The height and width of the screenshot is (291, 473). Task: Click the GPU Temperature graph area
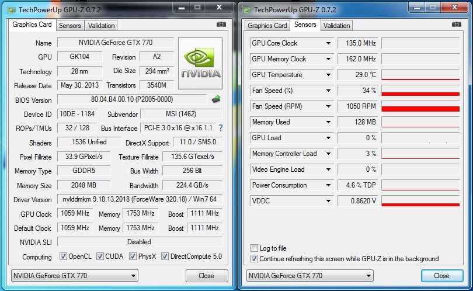[x=420, y=75]
